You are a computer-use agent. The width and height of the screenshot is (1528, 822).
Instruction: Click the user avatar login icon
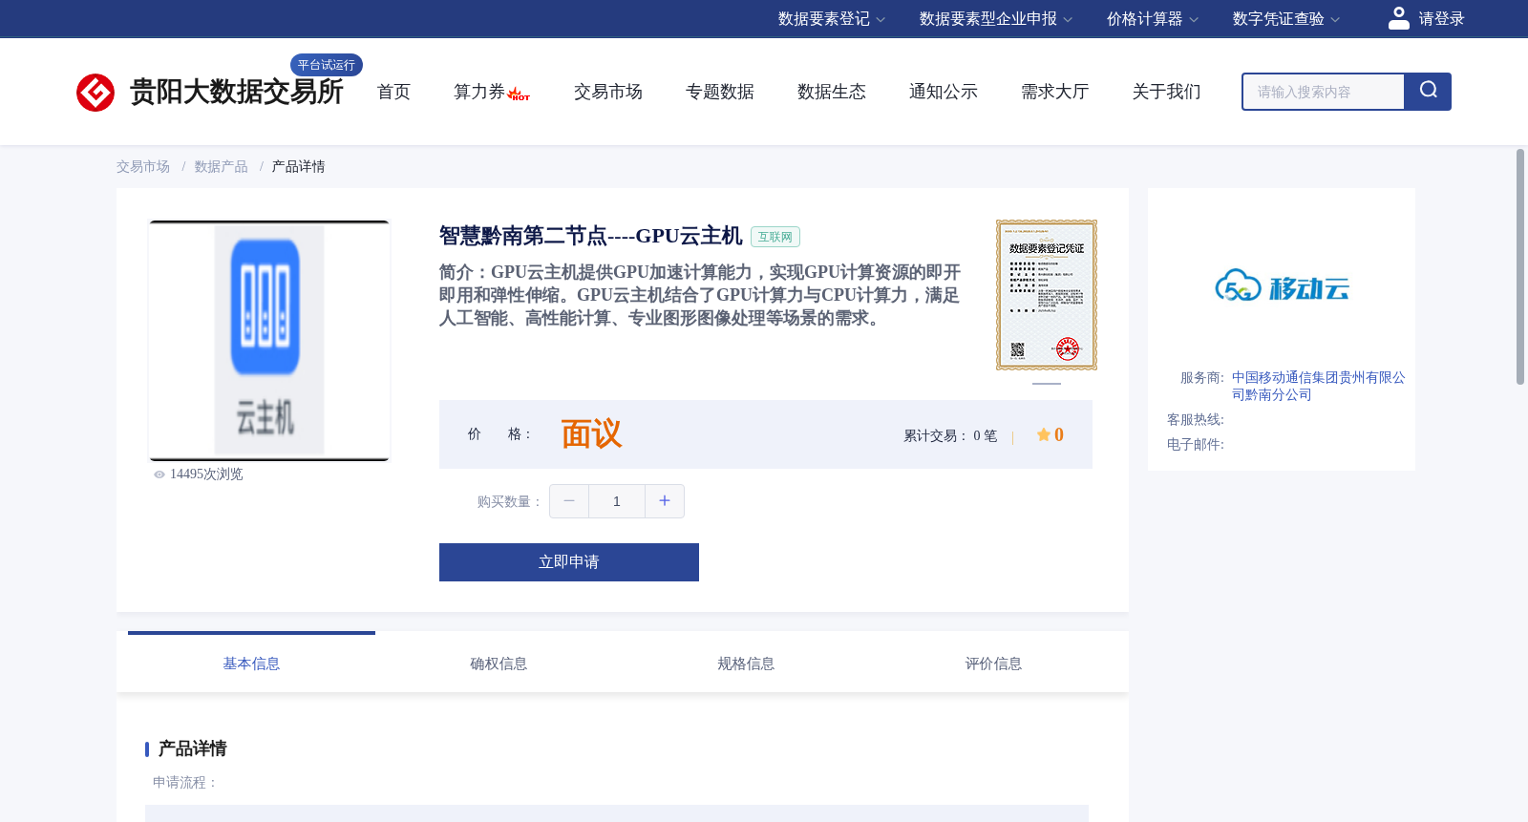[1399, 18]
